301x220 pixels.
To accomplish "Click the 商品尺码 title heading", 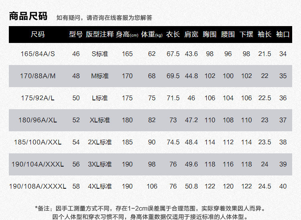I will (x=28, y=16).
